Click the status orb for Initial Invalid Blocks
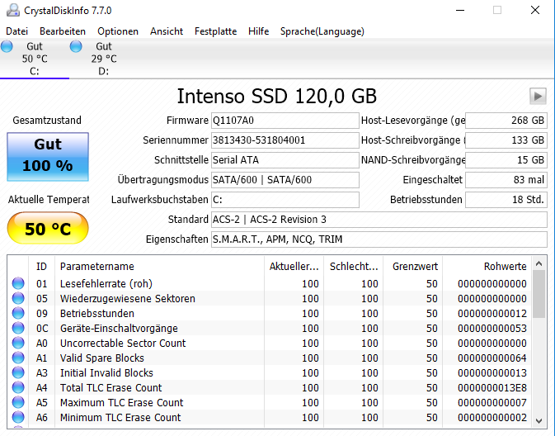The width and height of the screenshot is (555, 436). (18, 373)
